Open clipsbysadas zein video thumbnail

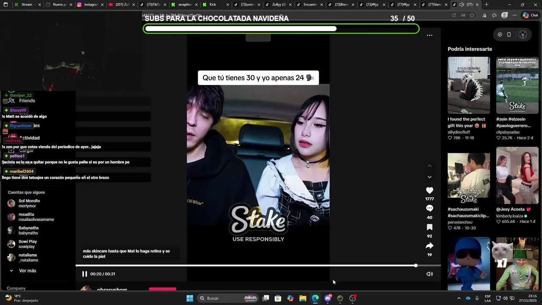[517, 85]
